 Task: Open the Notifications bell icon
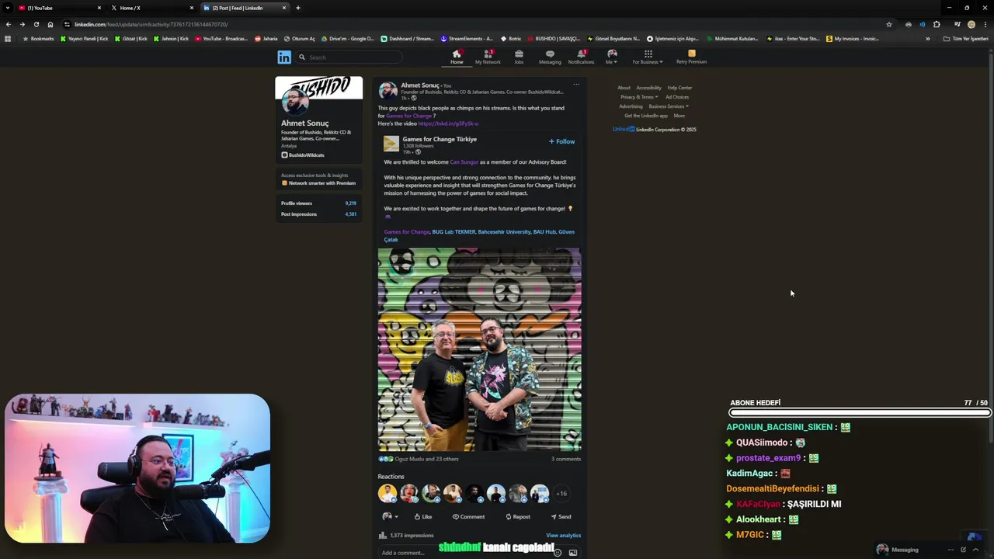coord(581,57)
